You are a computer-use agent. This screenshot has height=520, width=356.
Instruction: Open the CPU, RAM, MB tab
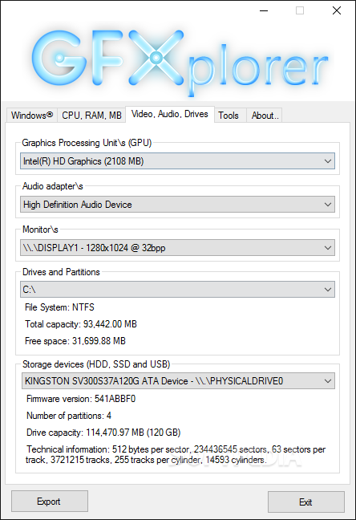coord(91,116)
